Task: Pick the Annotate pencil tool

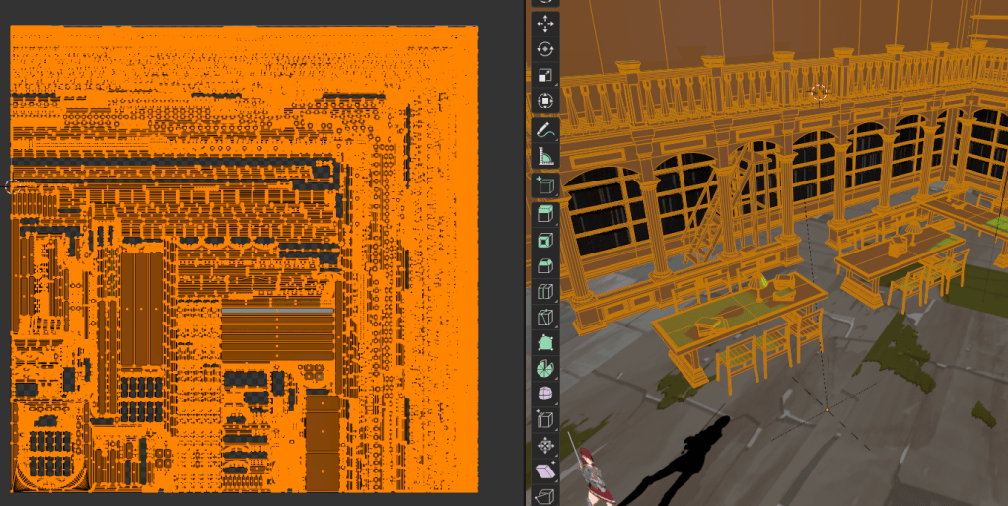Action: coord(544,130)
